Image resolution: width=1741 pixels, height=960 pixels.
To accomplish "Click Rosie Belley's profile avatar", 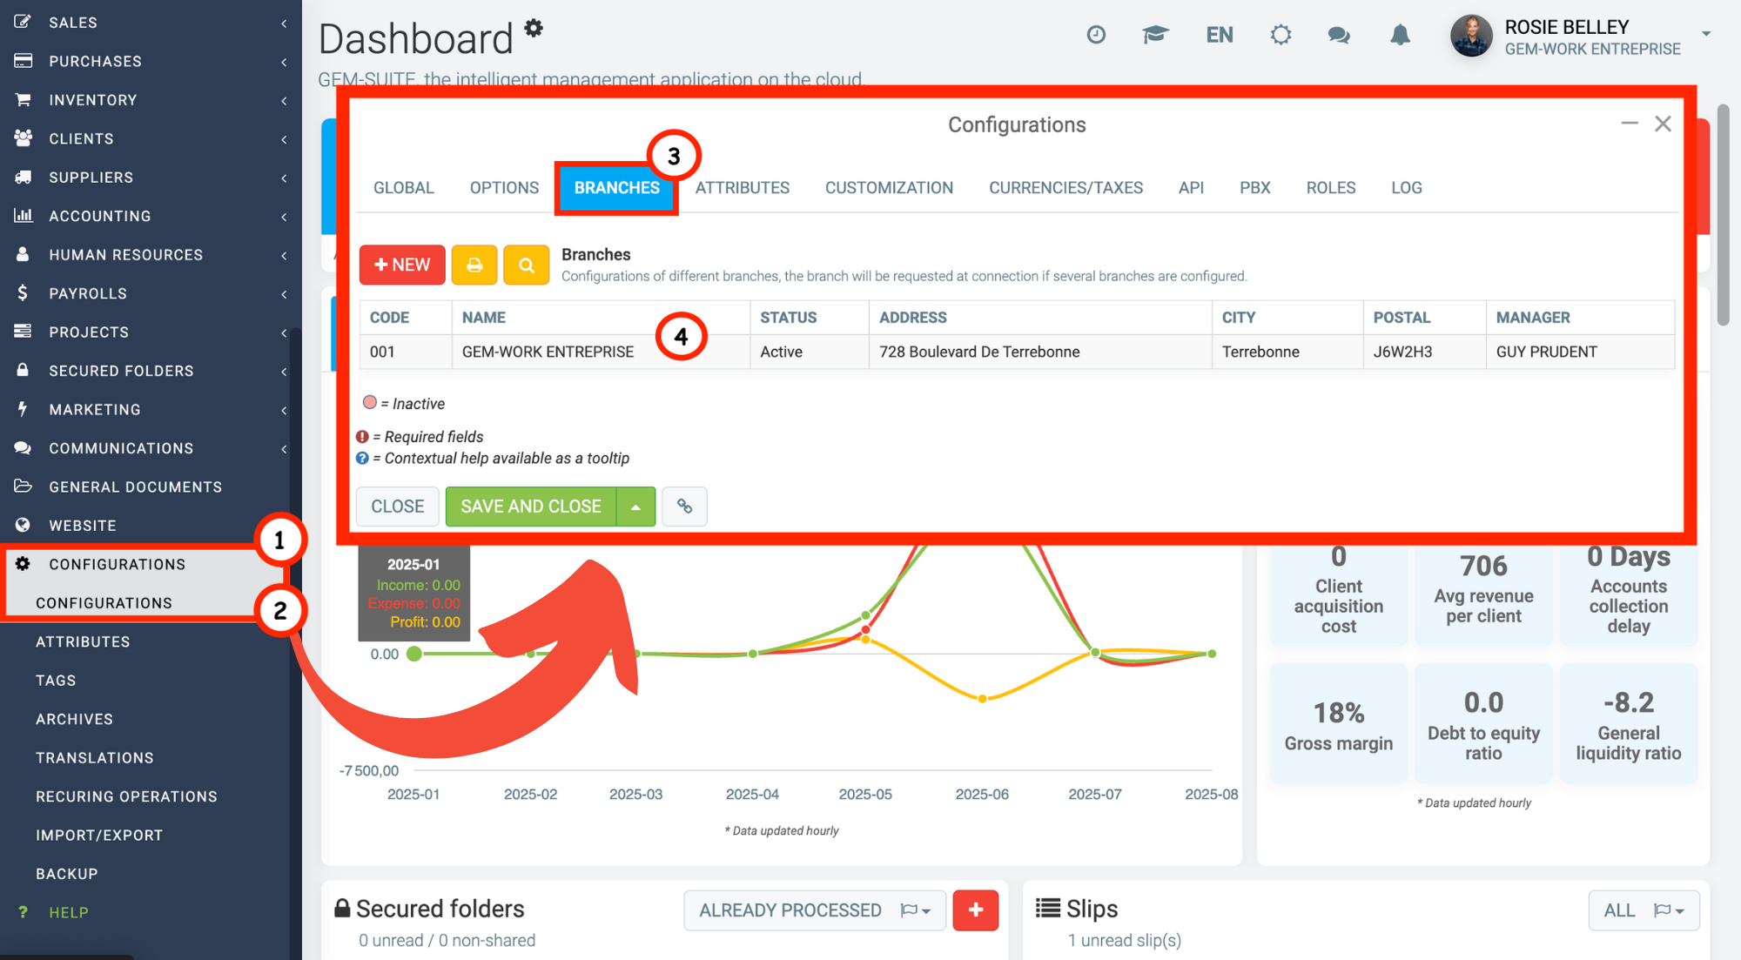I will [x=1471, y=37].
